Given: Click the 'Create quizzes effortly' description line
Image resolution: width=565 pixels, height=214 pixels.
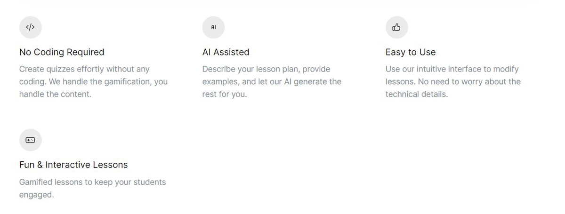Looking at the screenshot, I should click(84, 69).
